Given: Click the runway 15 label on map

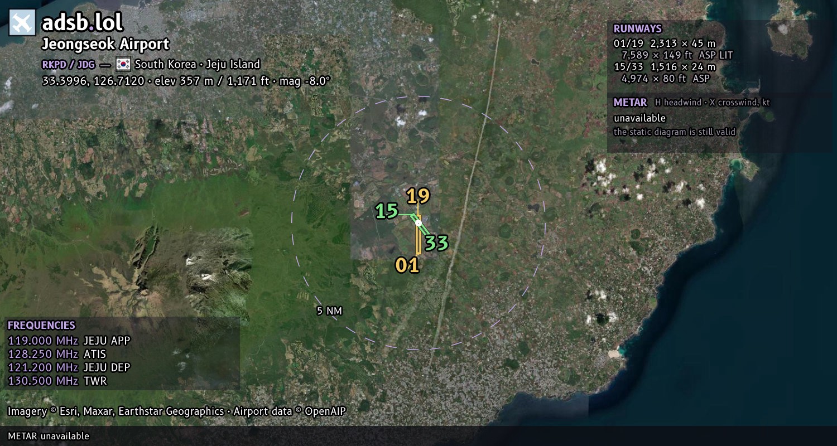Looking at the screenshot, I should pyautogui.click(x=387, y=211).
